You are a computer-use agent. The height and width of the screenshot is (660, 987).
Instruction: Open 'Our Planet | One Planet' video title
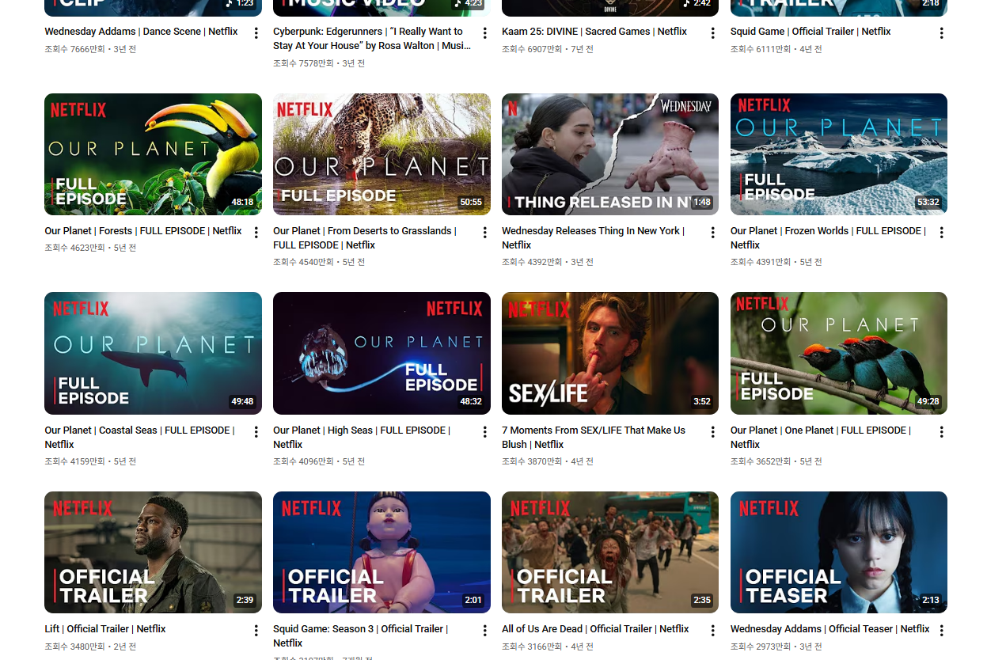(x=819, y=431)
